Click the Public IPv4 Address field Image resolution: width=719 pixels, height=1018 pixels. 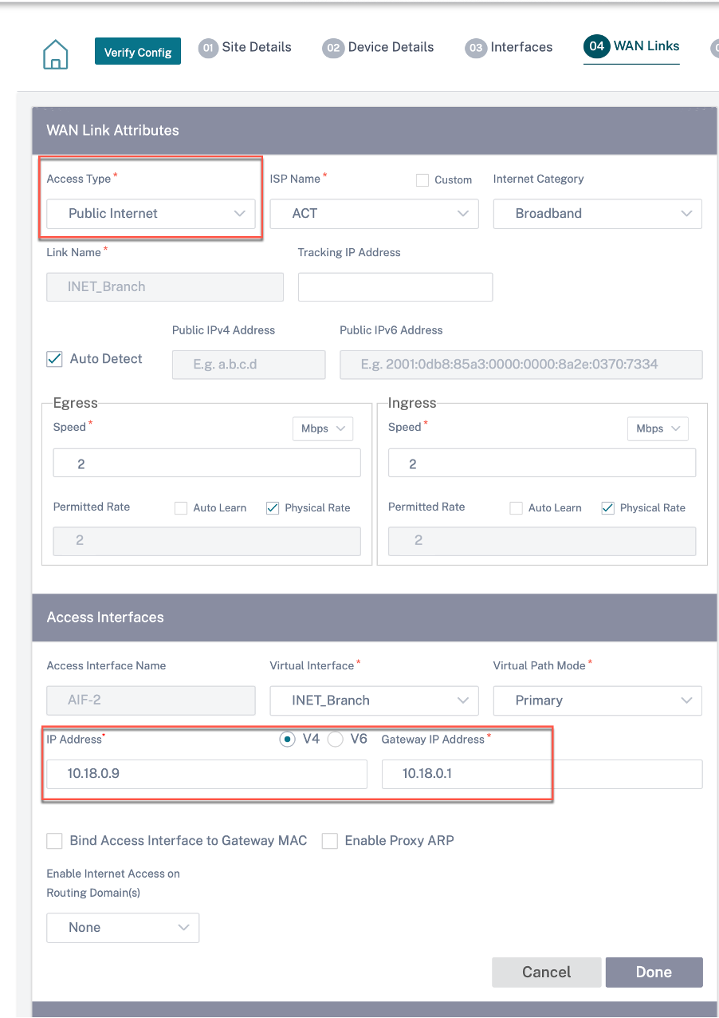(249, 365)
